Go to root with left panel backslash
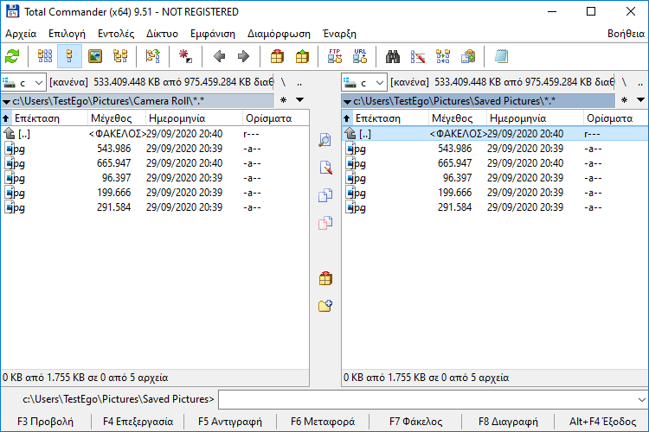This screenshot has height=432, width=649. tap(283, 82)
